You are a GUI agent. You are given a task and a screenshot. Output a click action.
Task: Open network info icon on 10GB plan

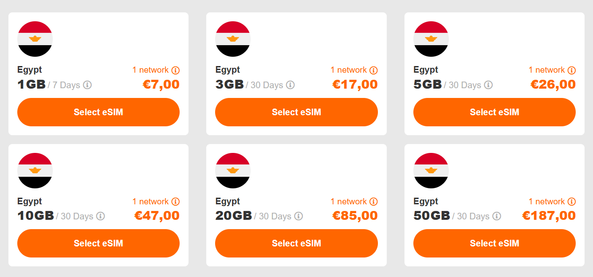coord(176,202)
